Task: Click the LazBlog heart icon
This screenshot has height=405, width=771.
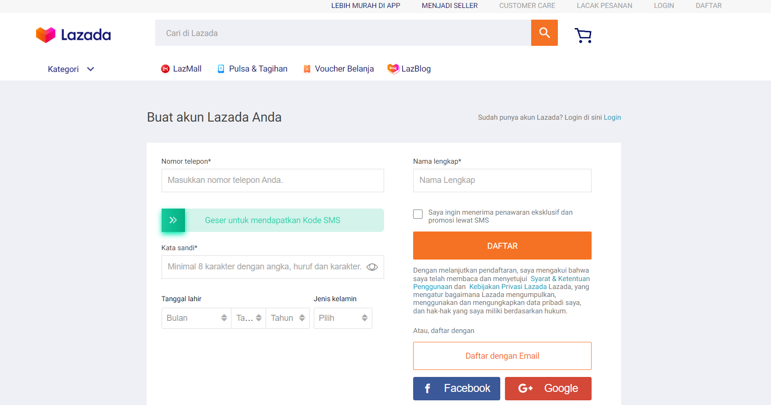Action: pos(393,69)
